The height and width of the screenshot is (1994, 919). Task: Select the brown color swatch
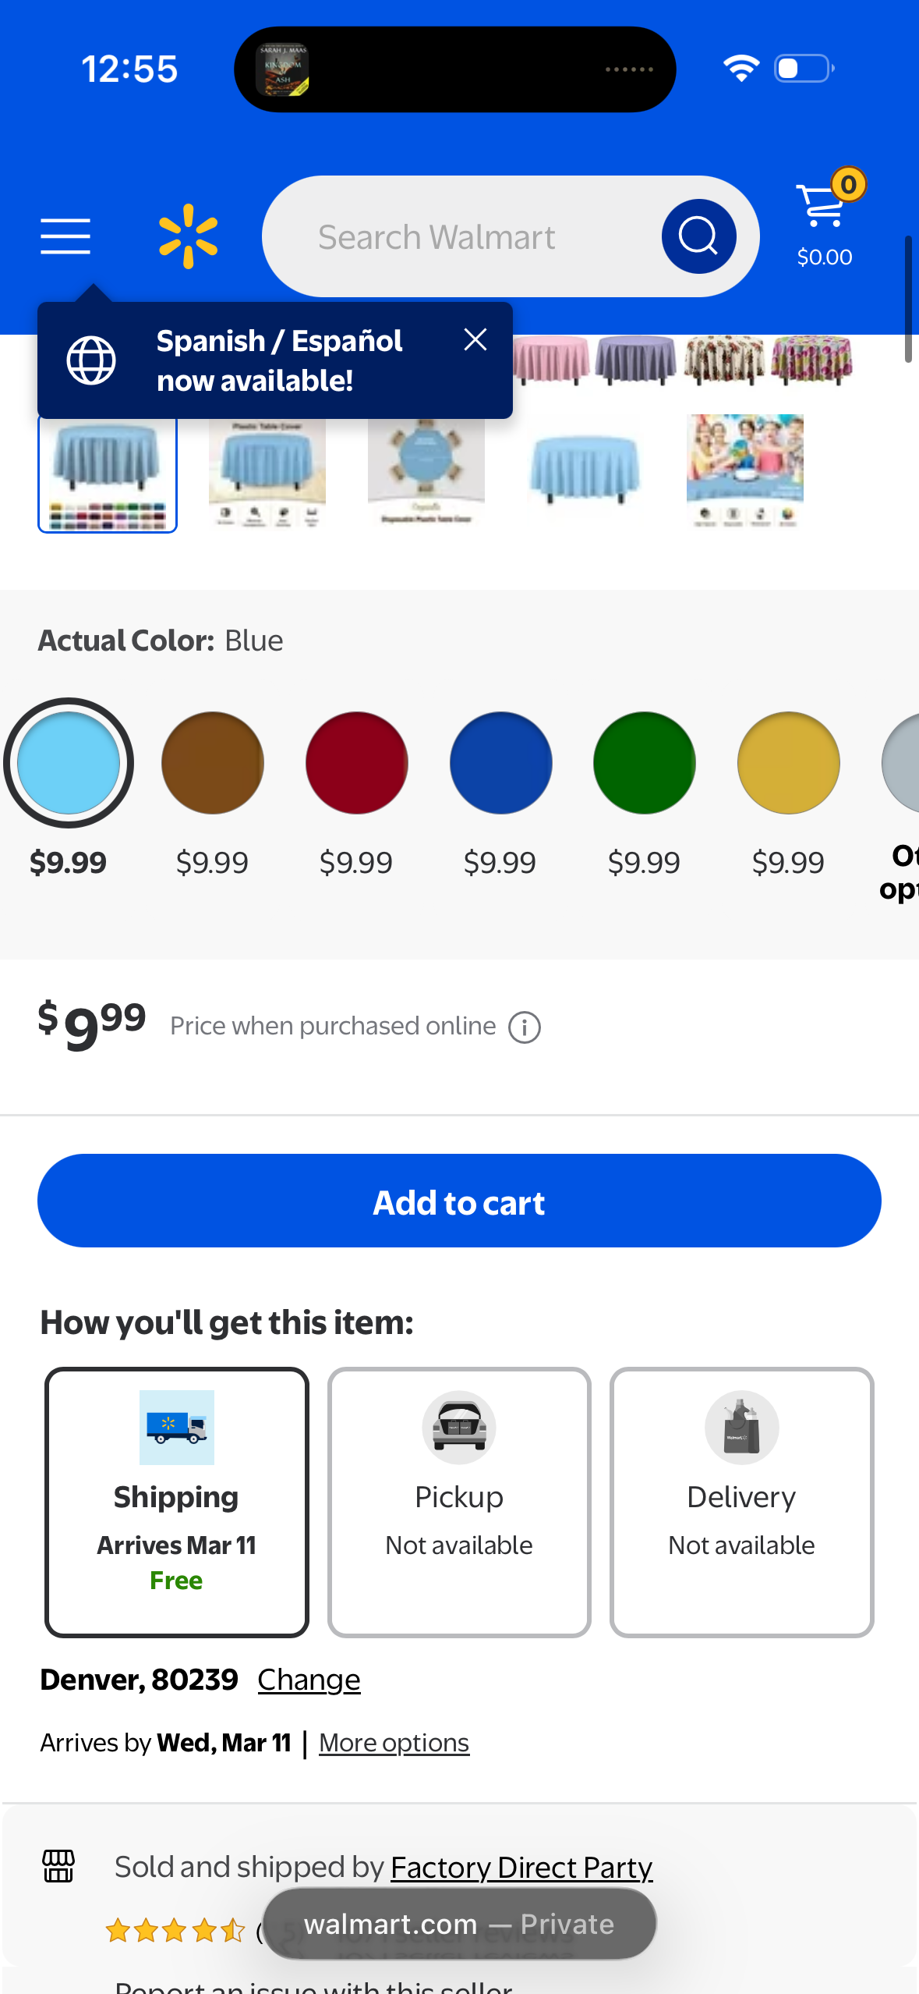(x=212, y=763)
